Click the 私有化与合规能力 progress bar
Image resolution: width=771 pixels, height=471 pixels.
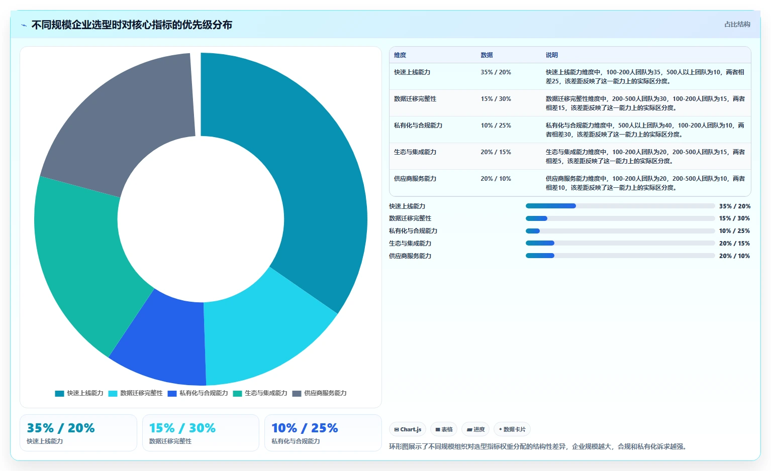tap(620, 231)
